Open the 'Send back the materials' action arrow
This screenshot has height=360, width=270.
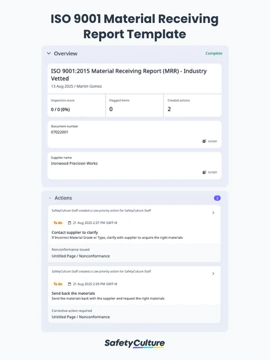click(x=213, y=274)
